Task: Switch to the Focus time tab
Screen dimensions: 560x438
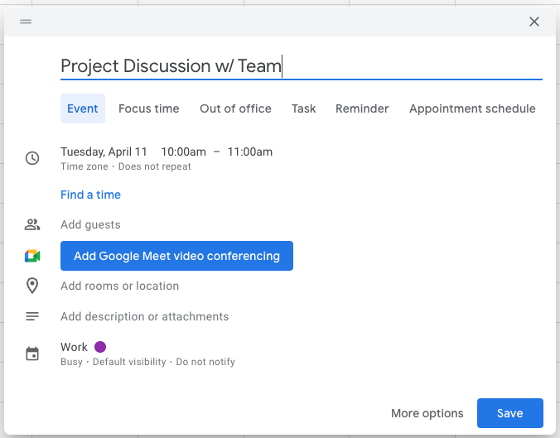Action: coord(149,108)
